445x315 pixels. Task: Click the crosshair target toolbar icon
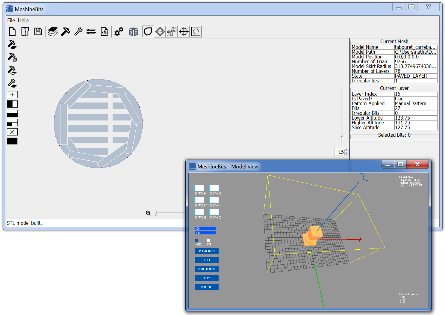(184, 31)
